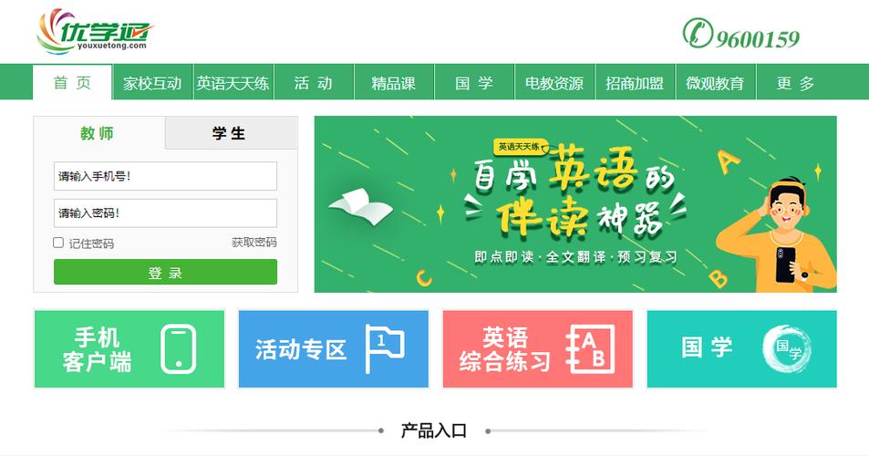Open the smartphone icon on 手机客户端 tile
Image resolution: width=869 pixels, height=456 pixels.
[179, 349]
